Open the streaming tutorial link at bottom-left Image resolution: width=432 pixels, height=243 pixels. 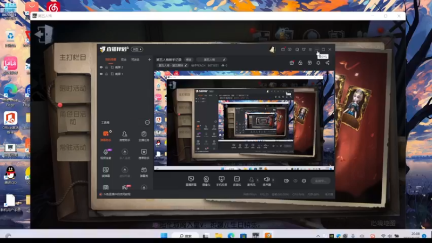[117, 194]
